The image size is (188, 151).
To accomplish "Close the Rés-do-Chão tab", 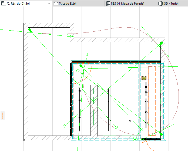I will coord(49,4).
